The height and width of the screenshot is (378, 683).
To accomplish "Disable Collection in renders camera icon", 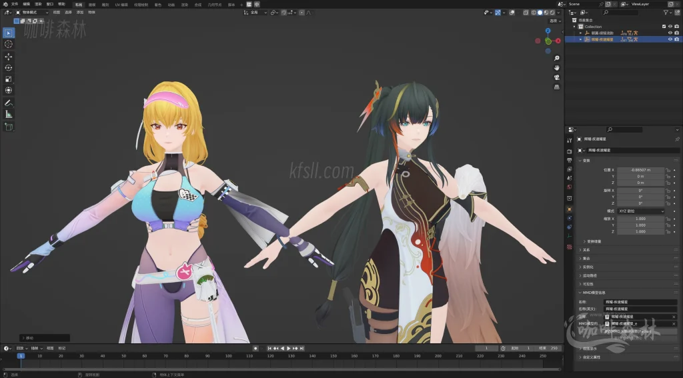I will [676, 27].
